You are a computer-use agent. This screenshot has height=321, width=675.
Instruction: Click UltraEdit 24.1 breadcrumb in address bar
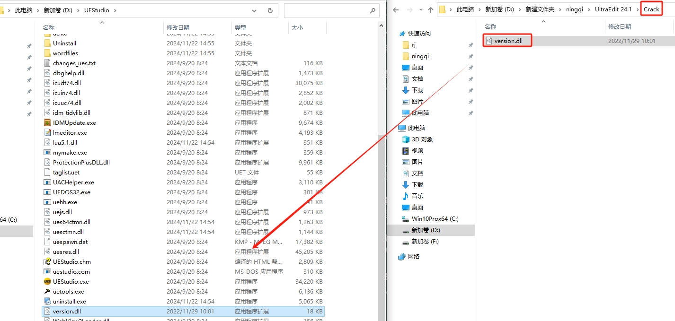(613, 9)
